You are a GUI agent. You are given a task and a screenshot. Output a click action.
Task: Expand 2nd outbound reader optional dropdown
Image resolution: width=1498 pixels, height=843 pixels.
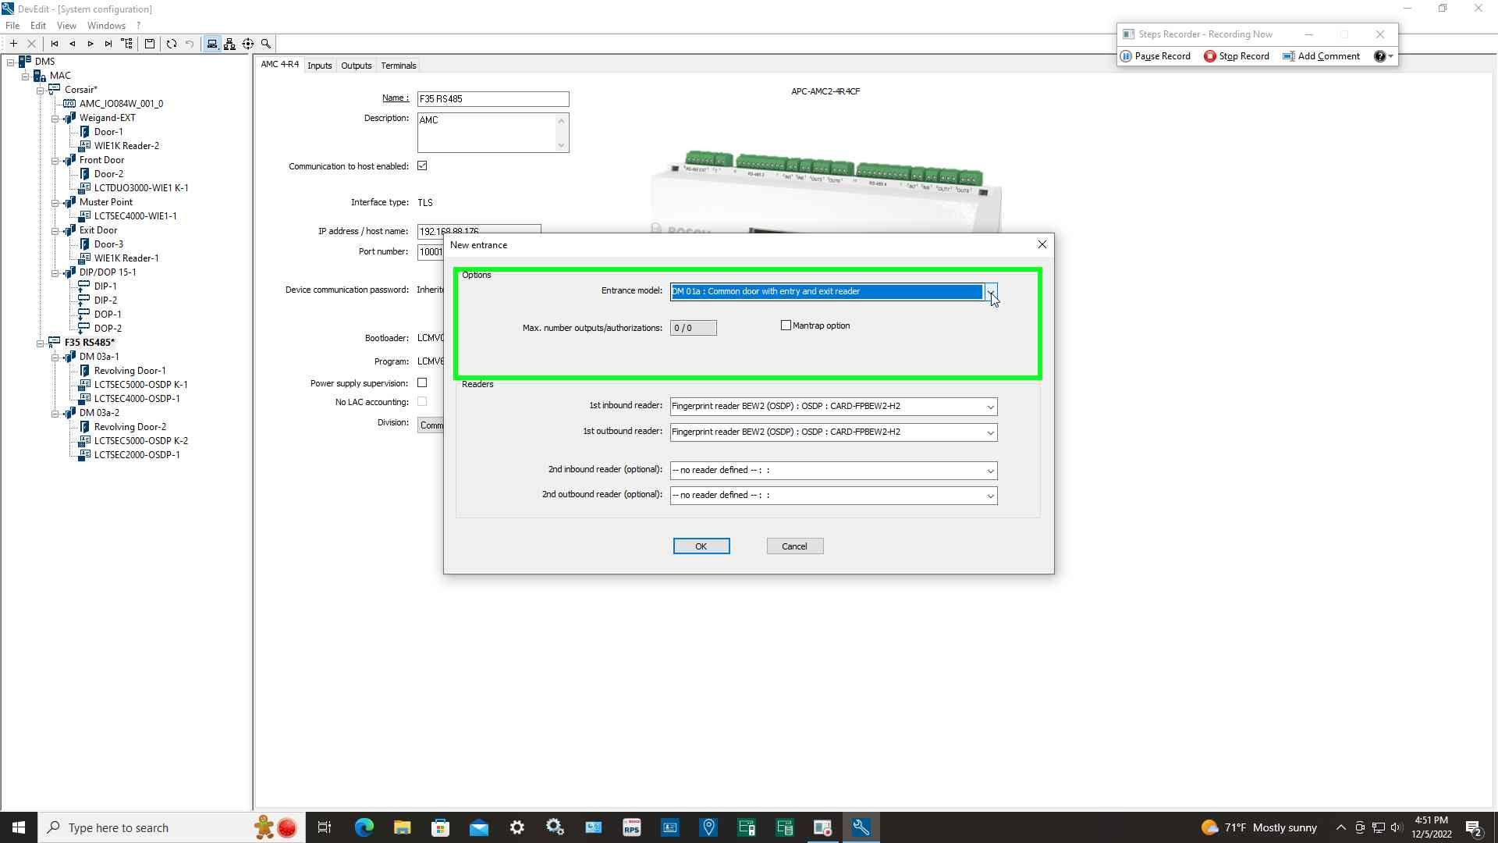point(990,496)
